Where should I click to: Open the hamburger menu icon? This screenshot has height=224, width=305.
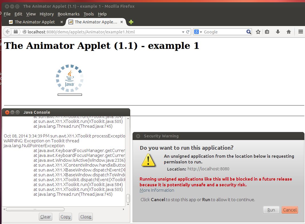300,32
